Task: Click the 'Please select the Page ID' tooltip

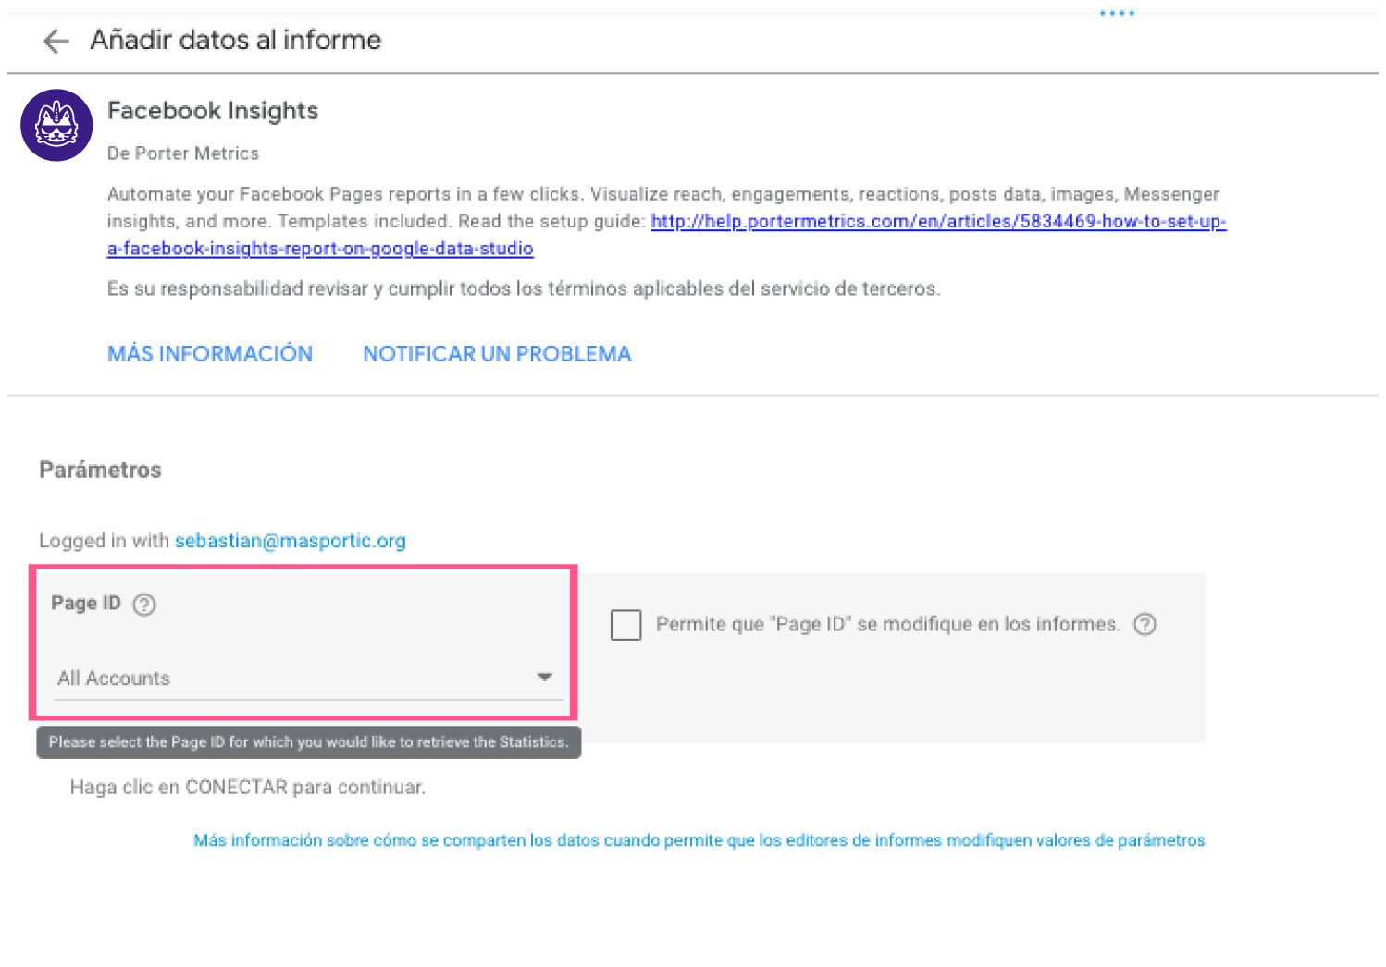Action: [308, 742]
